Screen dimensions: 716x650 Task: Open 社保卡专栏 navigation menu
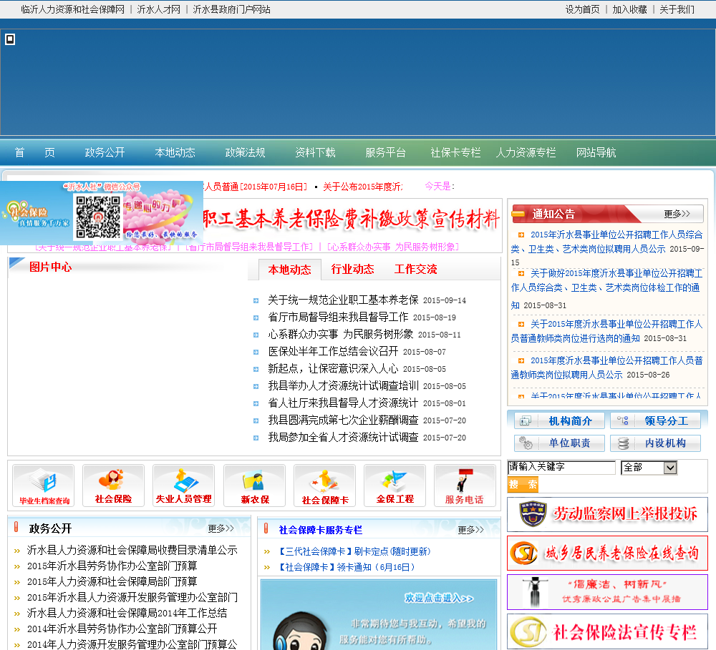pyautogui.click(x=455, y=152)
